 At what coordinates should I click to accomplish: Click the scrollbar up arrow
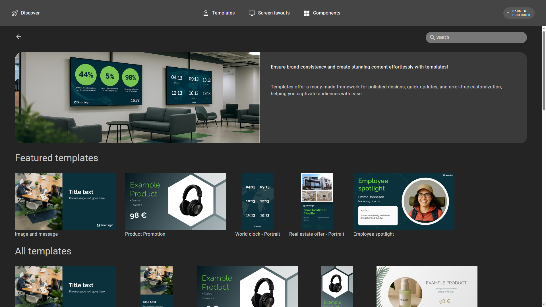click(x=544, y=28)
